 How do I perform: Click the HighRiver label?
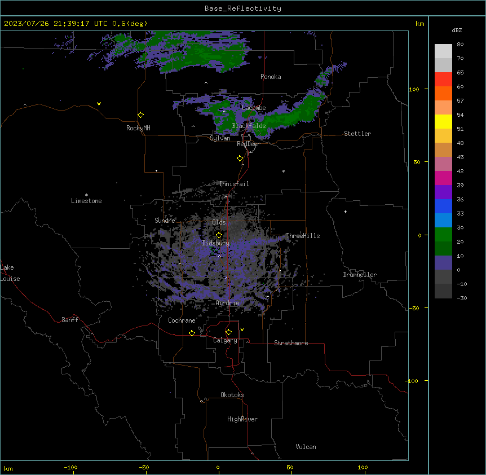tap(242, 419)
